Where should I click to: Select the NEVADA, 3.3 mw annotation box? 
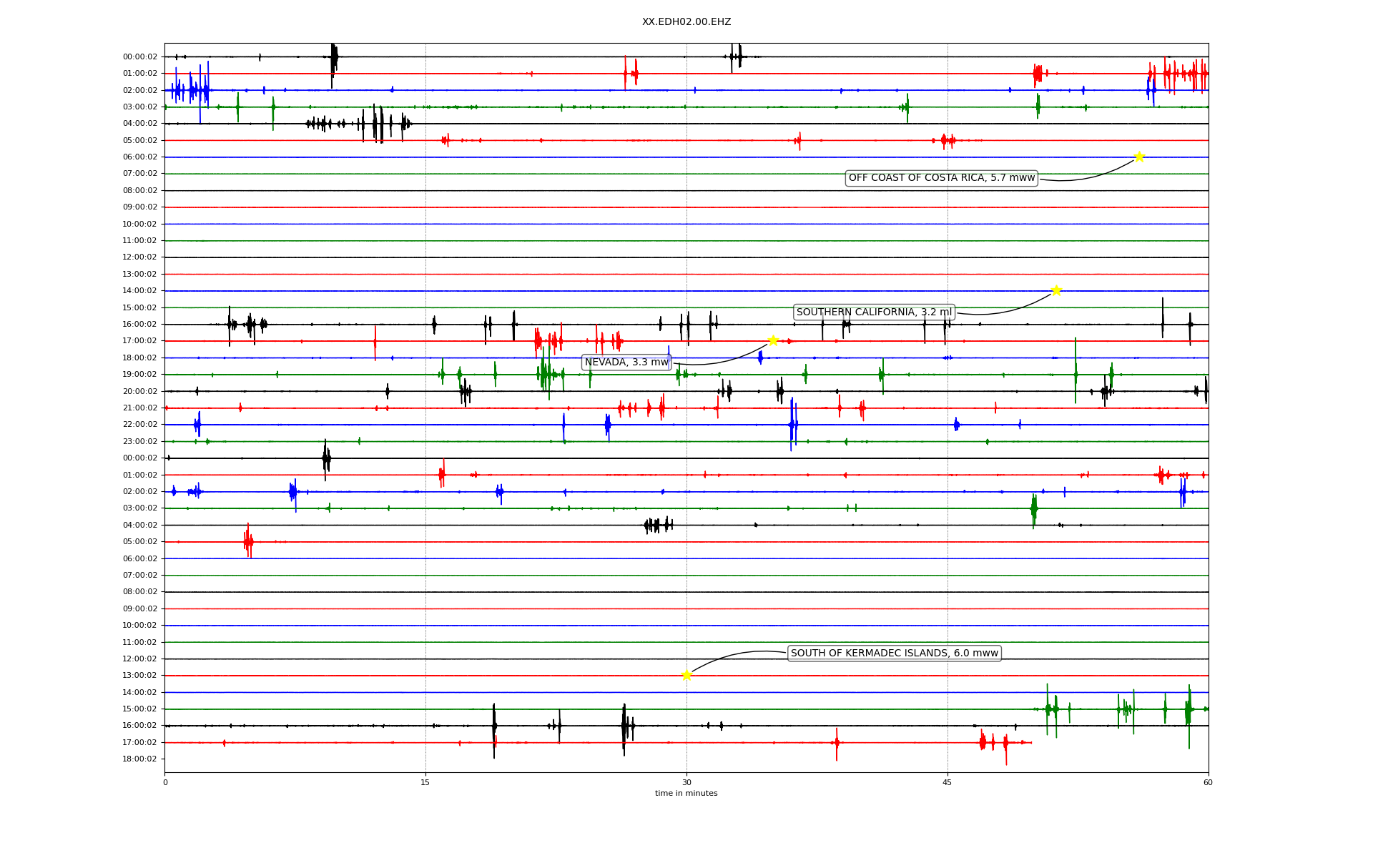point(626,363)
